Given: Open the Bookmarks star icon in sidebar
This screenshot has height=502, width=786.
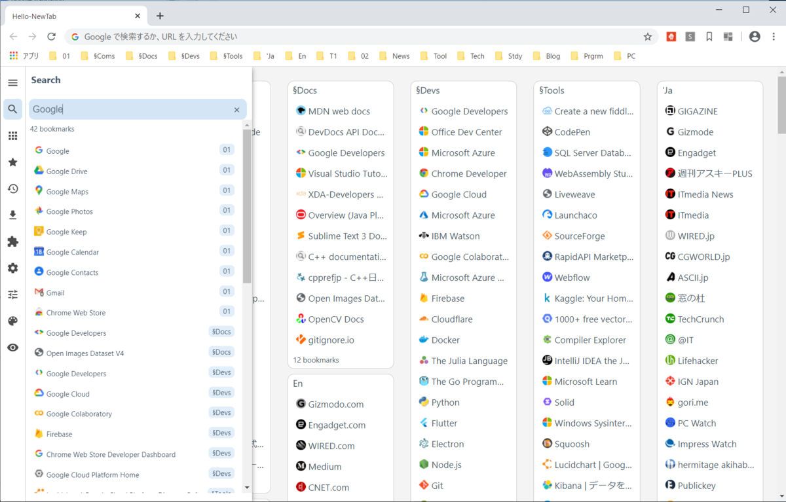Looking at the screenshot, I should [x=12, y=162].
